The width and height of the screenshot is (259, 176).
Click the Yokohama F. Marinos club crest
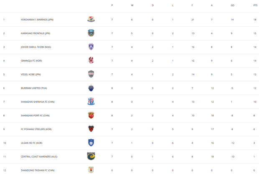click(91, 19)
